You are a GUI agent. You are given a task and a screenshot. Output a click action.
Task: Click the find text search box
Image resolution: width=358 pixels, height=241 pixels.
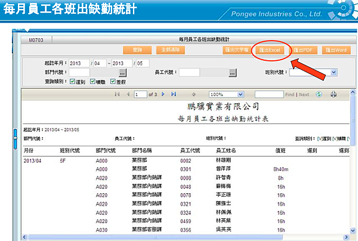(269, 94)
